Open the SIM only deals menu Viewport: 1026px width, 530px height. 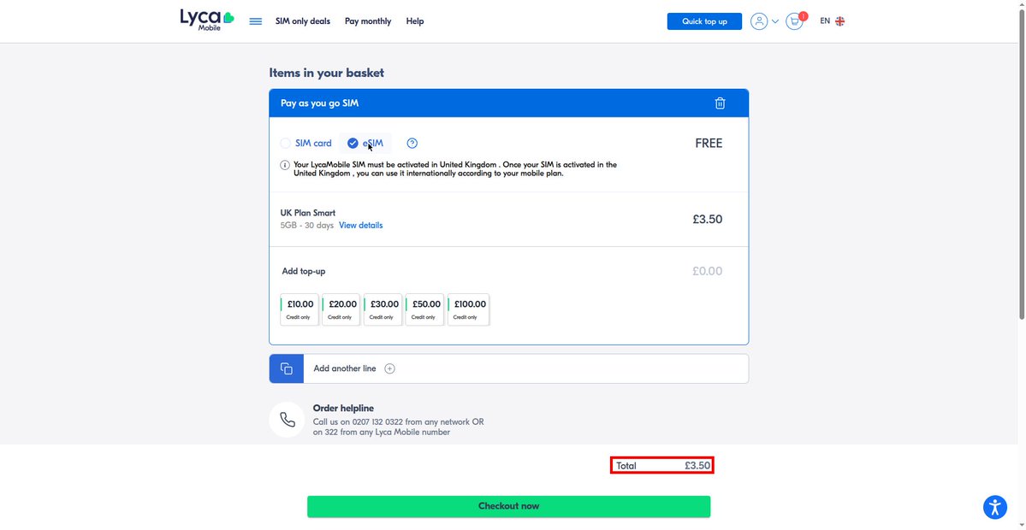click(x=303, y=21)
